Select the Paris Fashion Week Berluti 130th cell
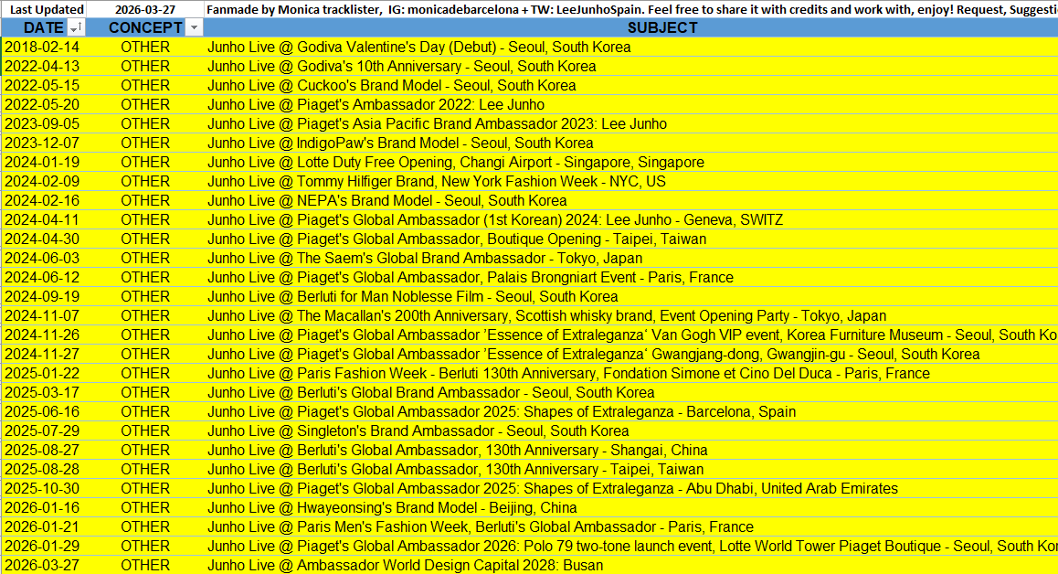Screen dimensions: 1058x574 coord(631,374)
